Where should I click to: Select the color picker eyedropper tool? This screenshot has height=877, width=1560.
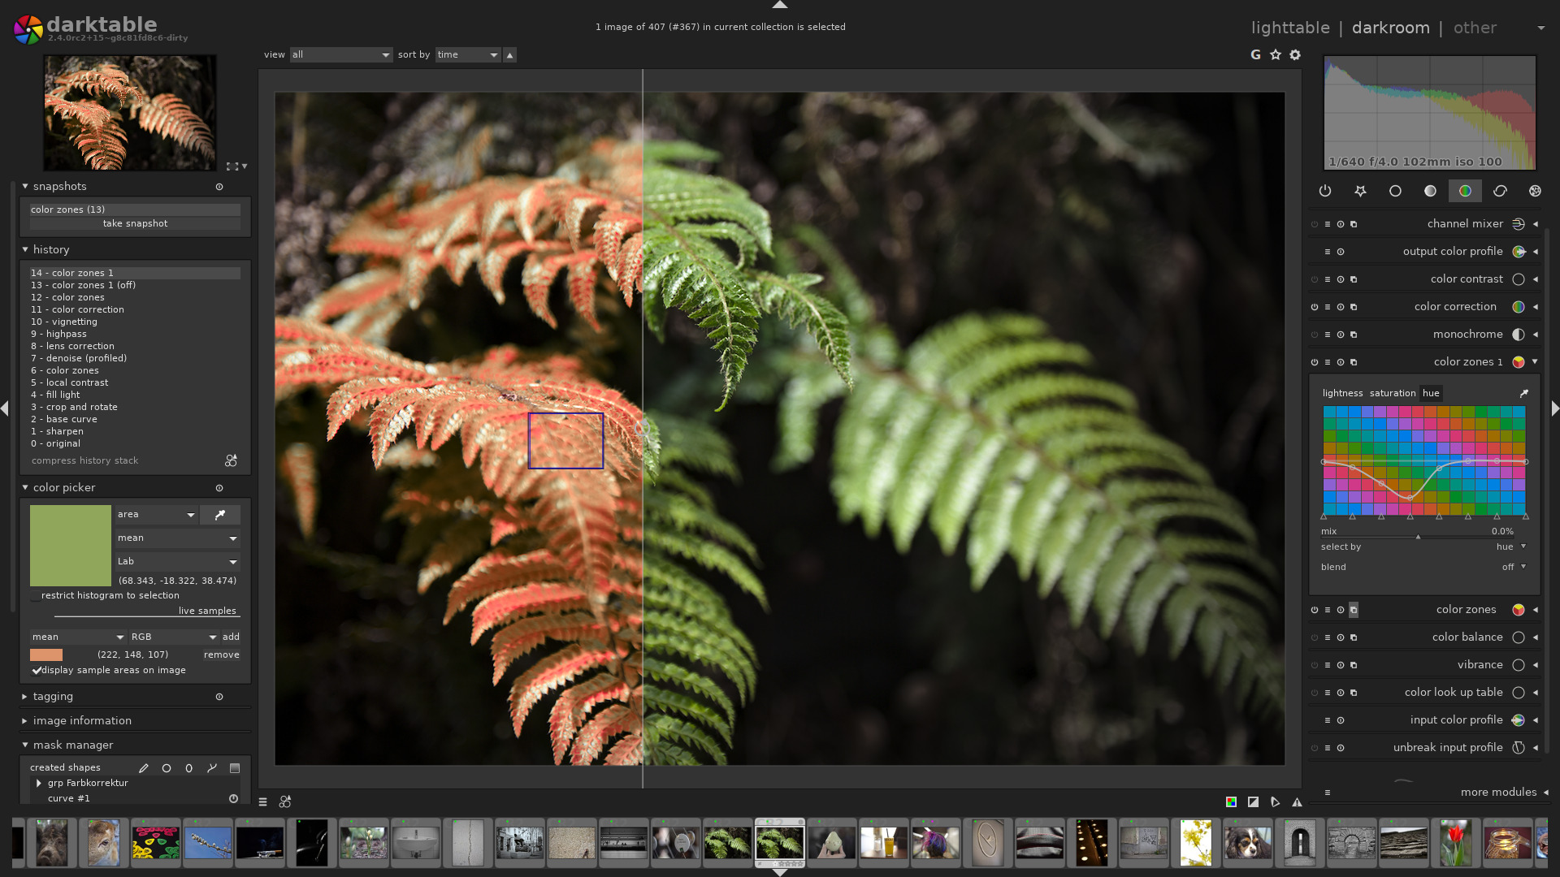tap(219, 514)
